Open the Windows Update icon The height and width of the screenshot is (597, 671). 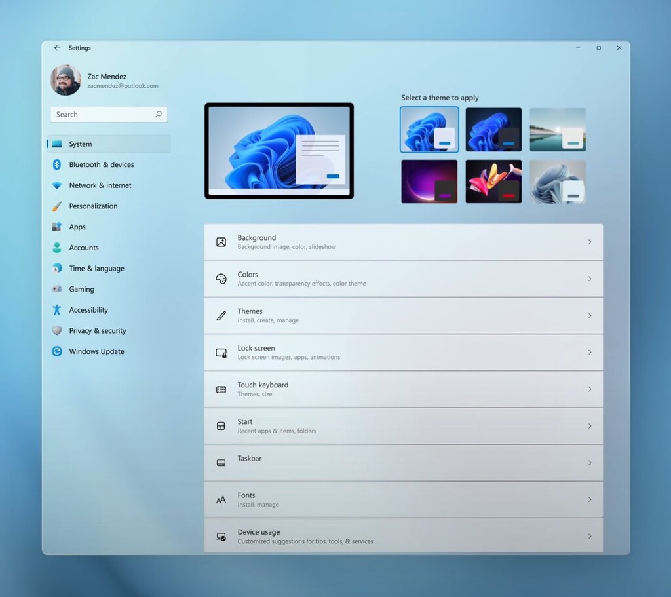[x=58, y=351]
